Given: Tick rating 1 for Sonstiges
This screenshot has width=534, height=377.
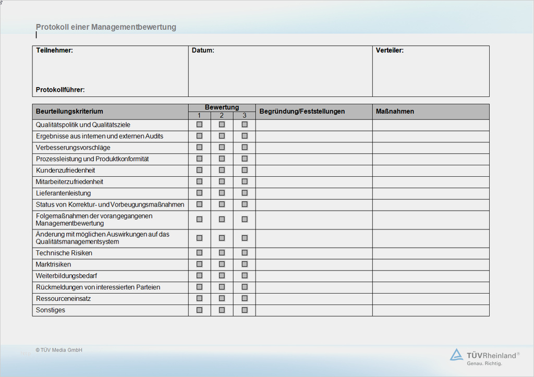Looking at the screenshot, I should point(199,310).
